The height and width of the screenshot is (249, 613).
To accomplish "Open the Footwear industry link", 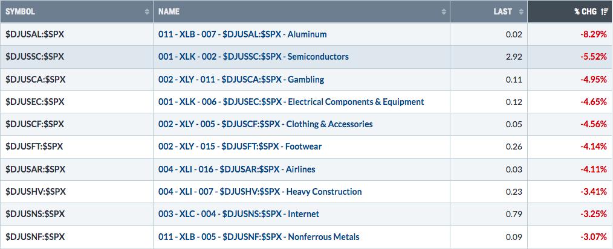I will pos(240,147).
